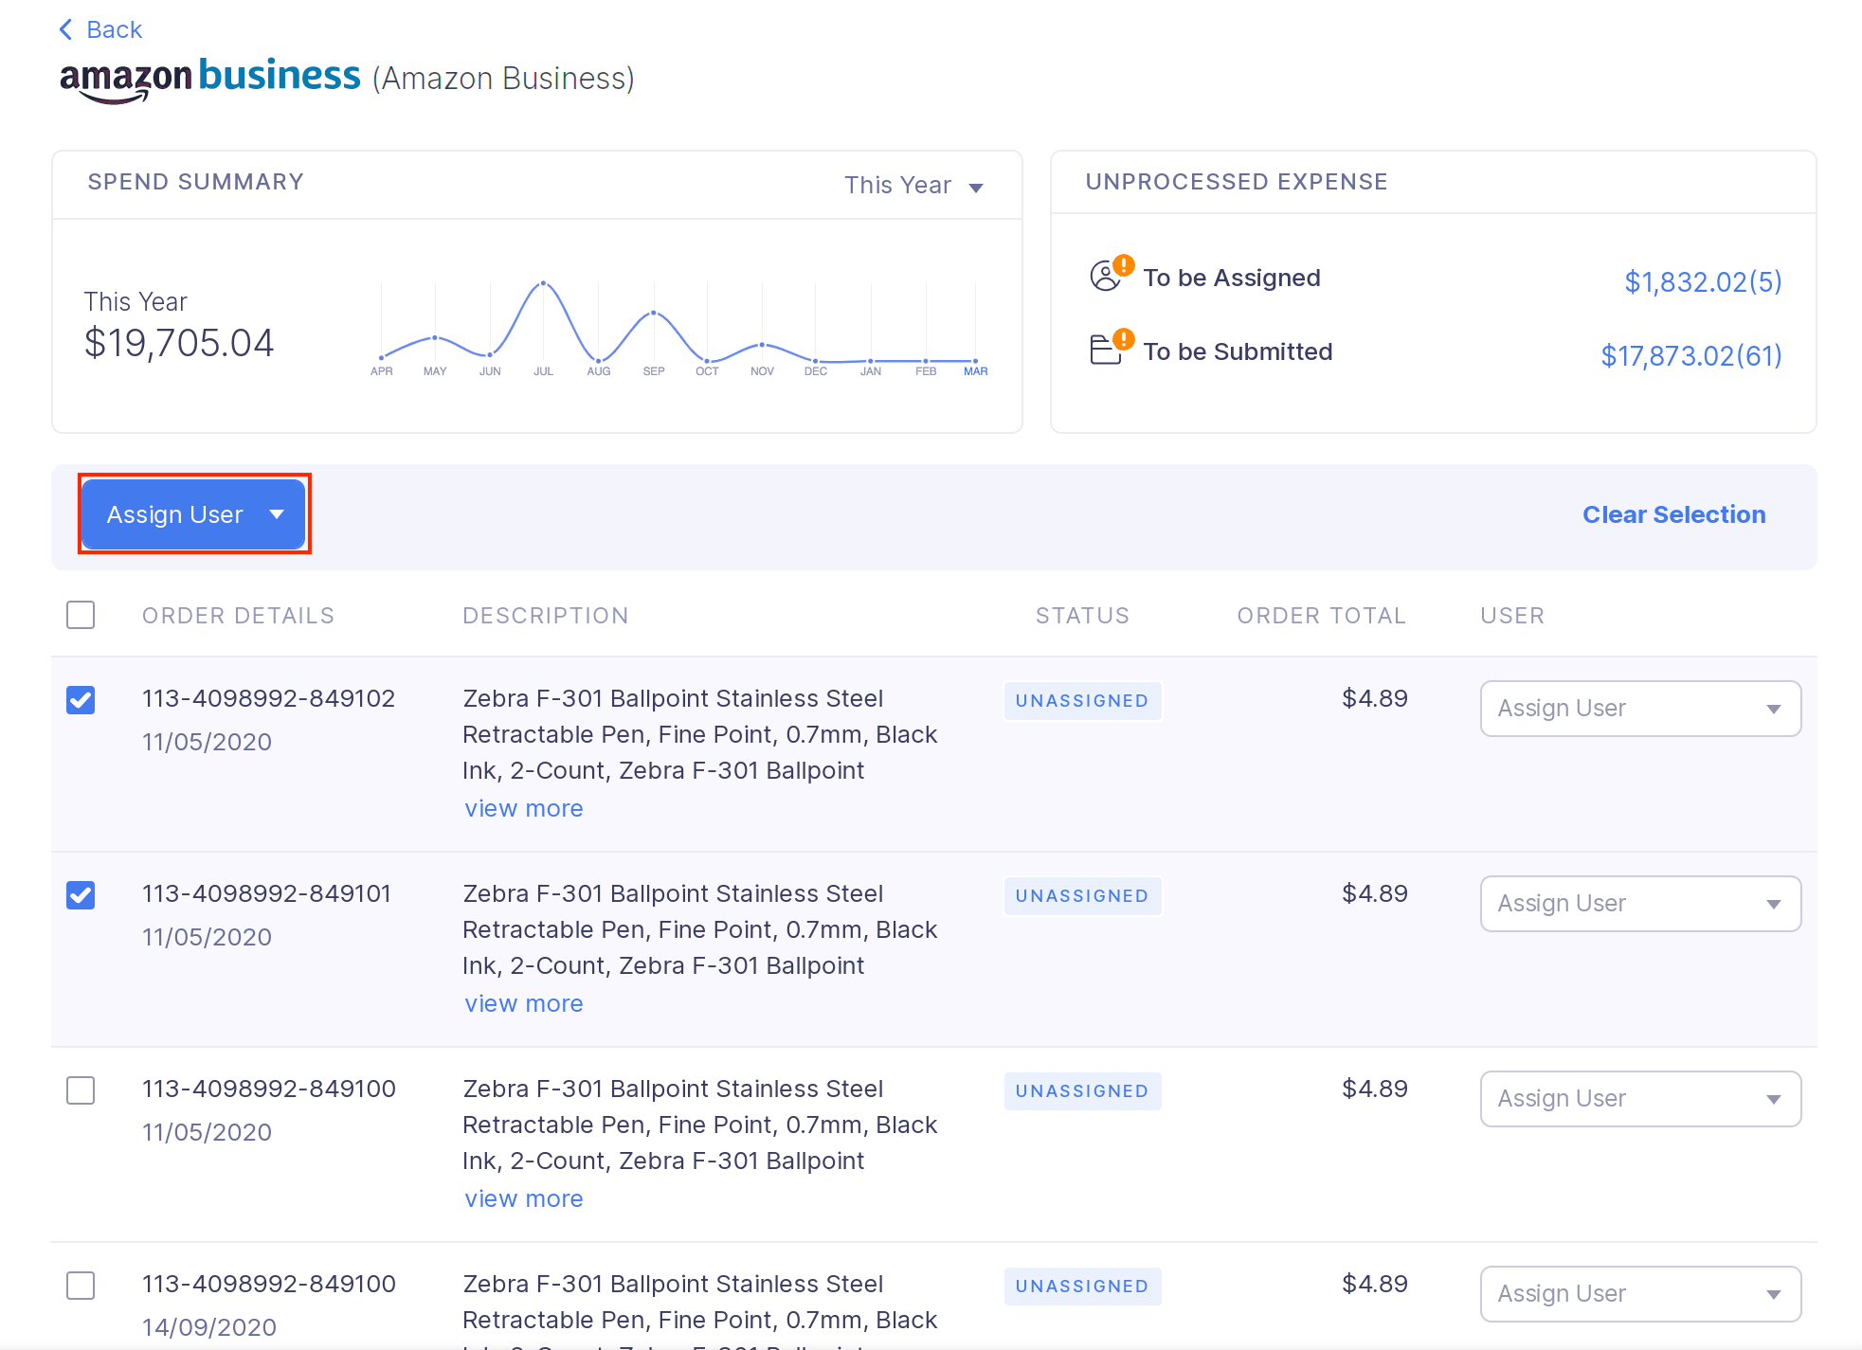Open Assign User dropdown for order 849102
Viewport: 1862px width, 1350px height.
(1639, 709)
